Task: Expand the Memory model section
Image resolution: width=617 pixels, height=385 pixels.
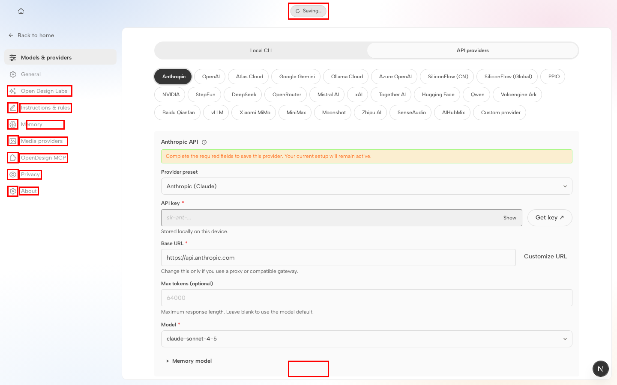Action: coord(189,361)
